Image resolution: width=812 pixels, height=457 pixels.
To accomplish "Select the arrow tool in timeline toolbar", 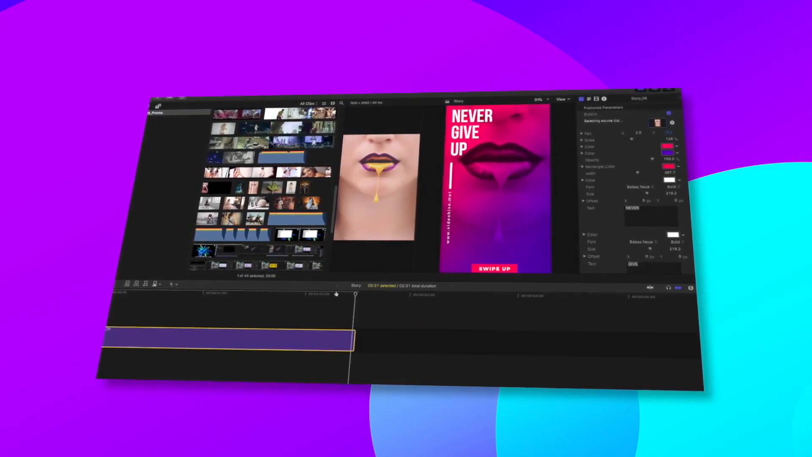I will click(x=171, y=284).
